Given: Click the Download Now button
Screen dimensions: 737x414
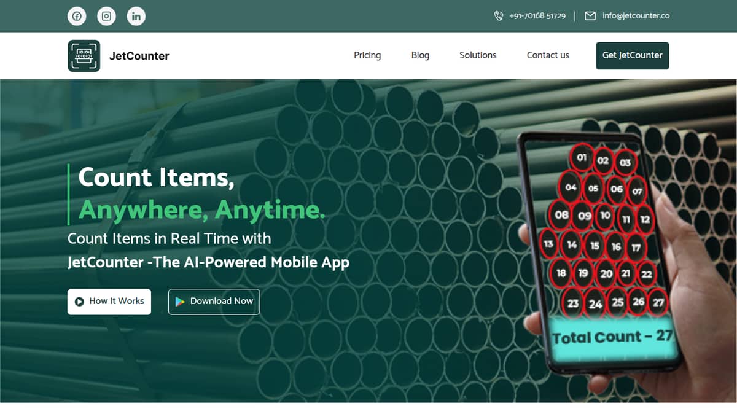Looking at the screenshot, I should 214,302.
